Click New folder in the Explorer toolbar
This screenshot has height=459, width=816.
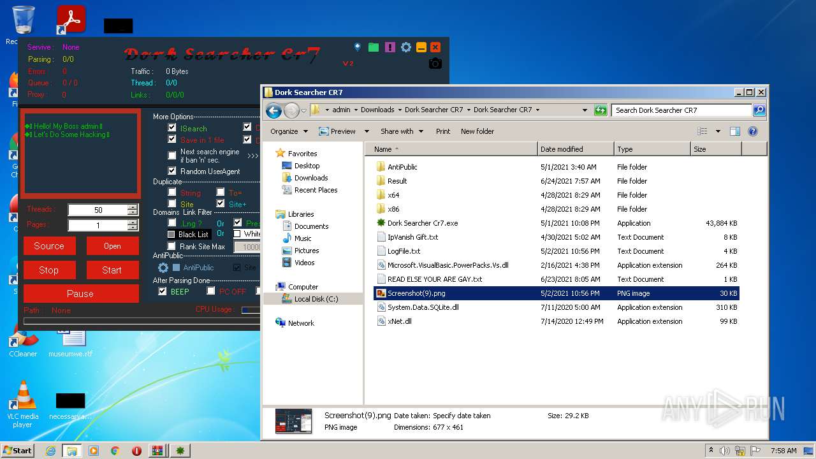(477, 131)
